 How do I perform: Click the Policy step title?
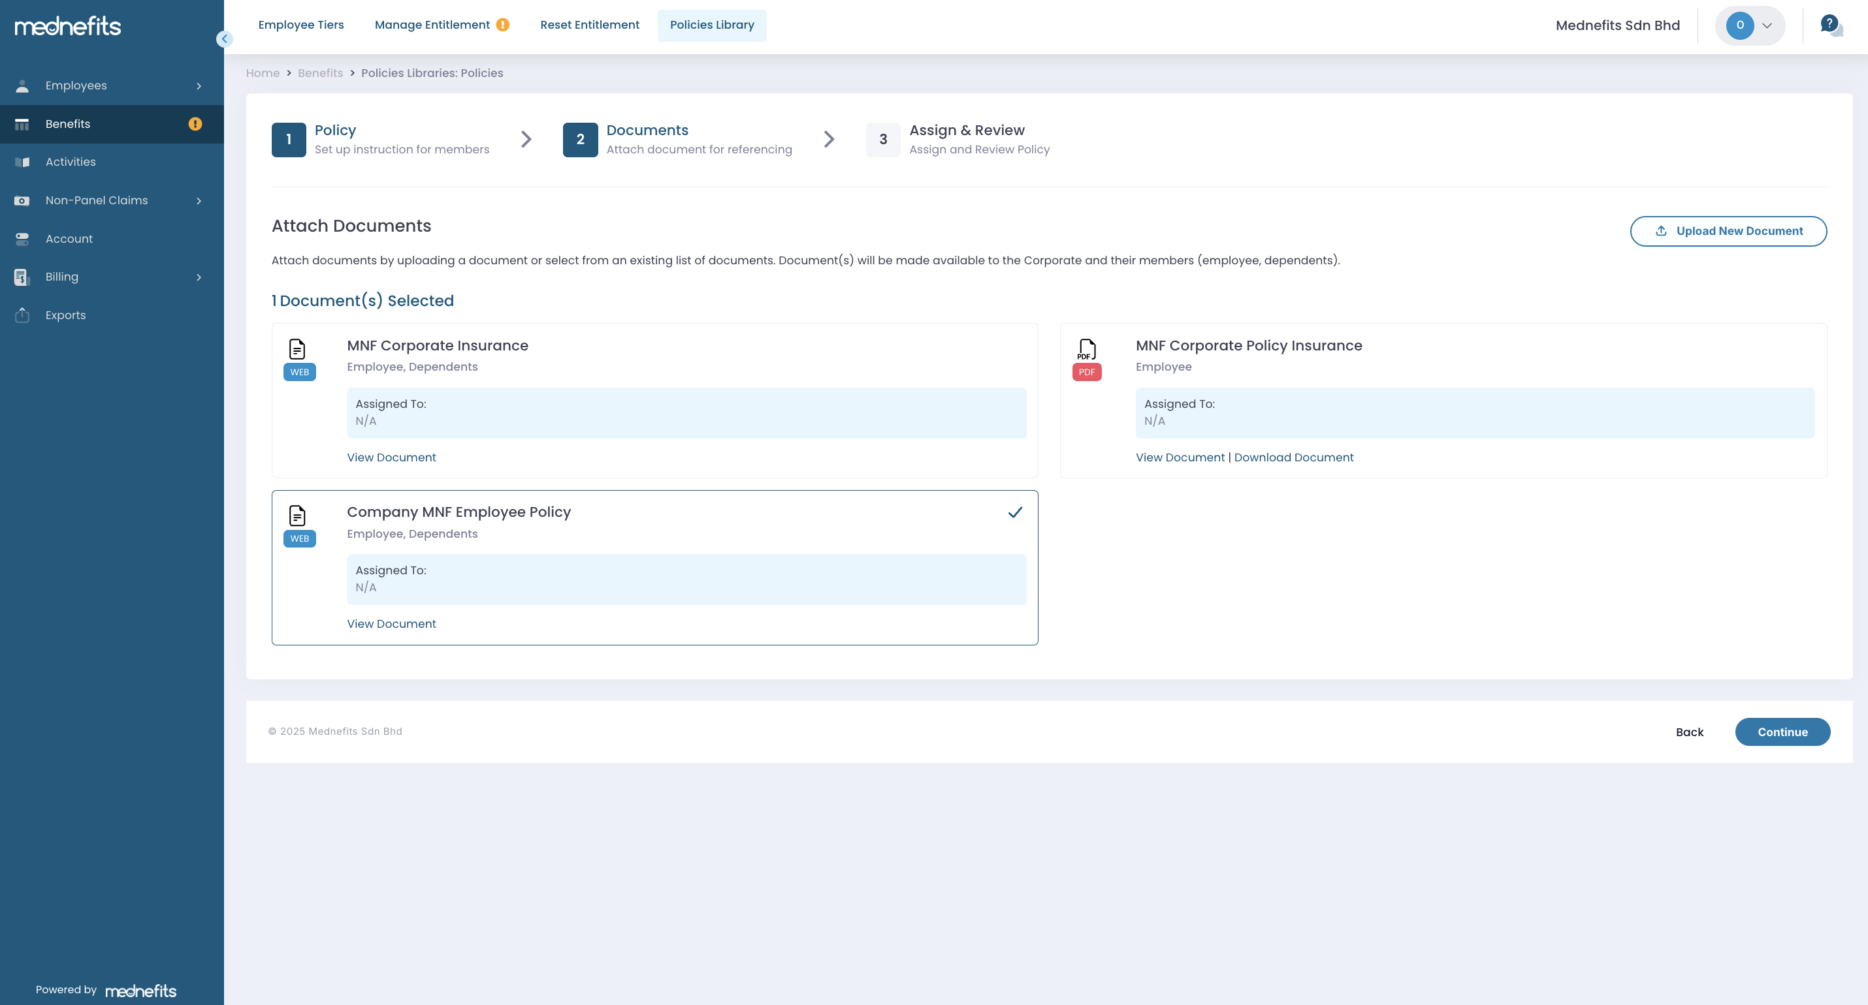[x=335, y=131]
